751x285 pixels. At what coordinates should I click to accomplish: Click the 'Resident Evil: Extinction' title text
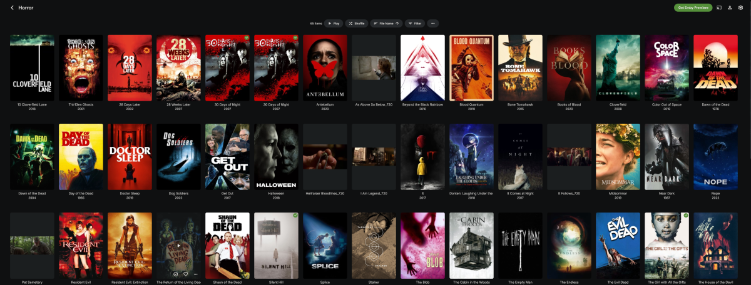pyautogui.click(x=130, y=282)
